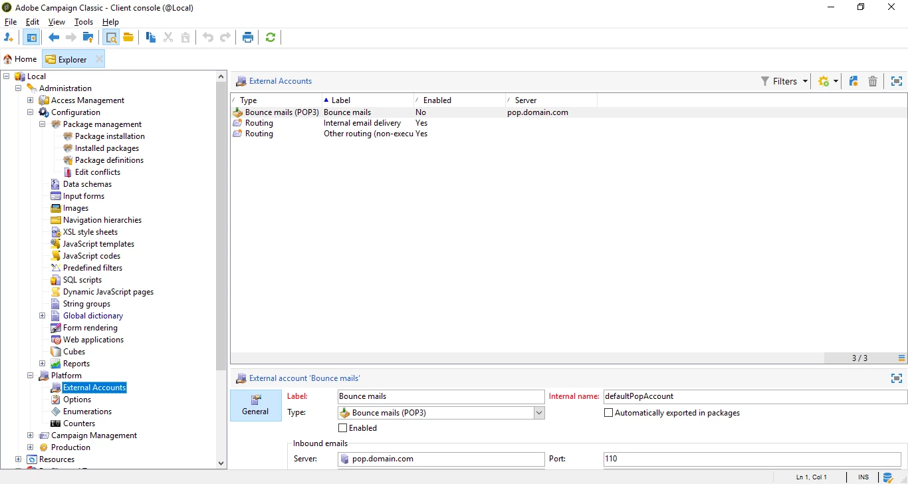Open the File menu

tap(11, 22)
